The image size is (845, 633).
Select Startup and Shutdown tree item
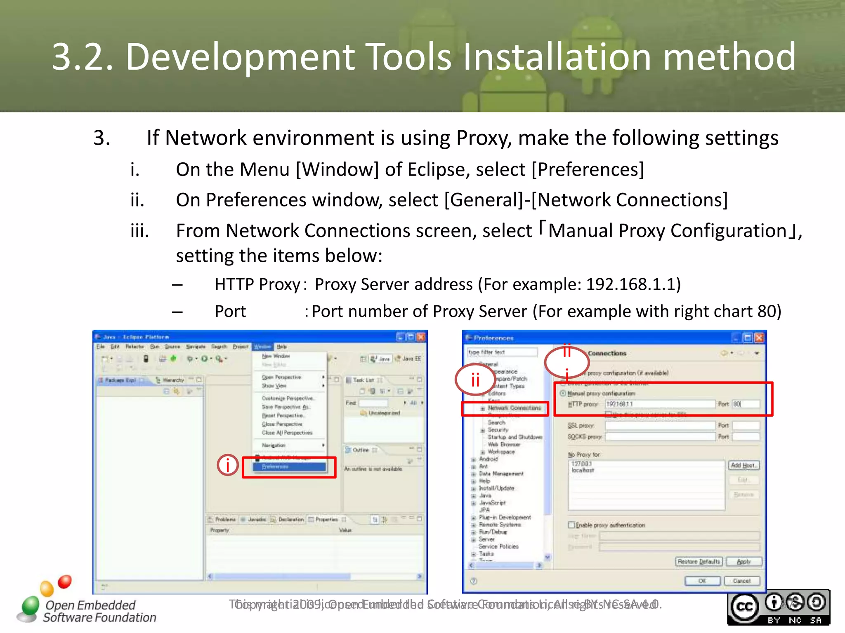point(515,437)
